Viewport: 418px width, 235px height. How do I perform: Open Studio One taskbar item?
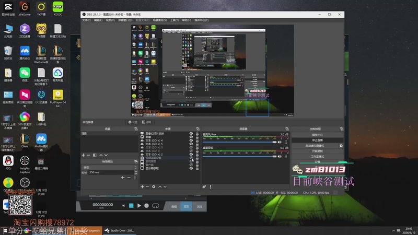(120, 230)
